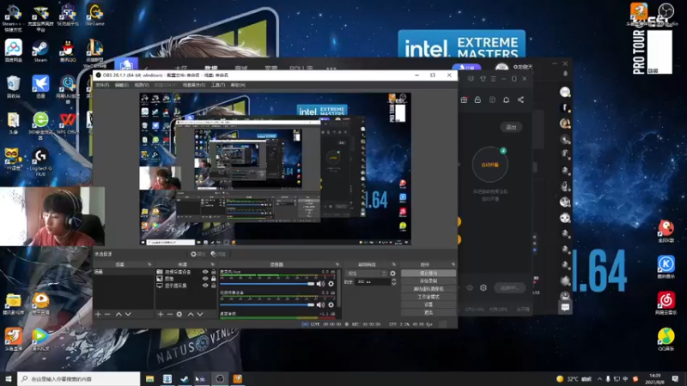Viewport: 687px width, 386px height.
Task: Open the settings hexagon gear in streaming assistant bottom
Action: tap(483, 288)
